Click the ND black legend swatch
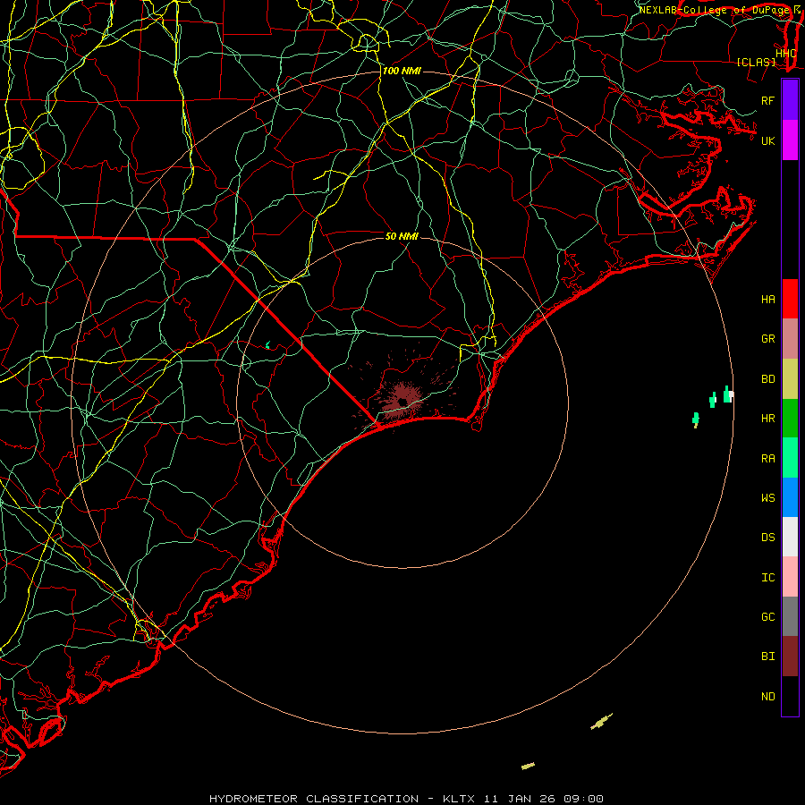 coord(790,696)
